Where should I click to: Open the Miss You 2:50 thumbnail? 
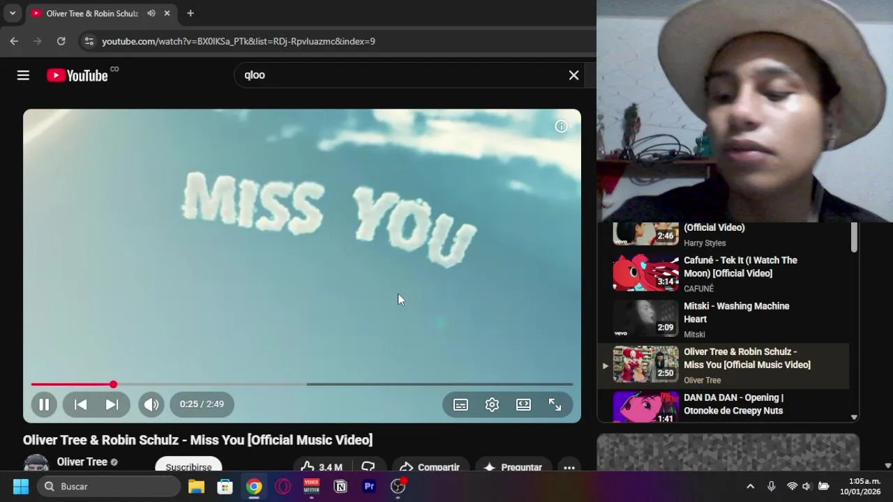pyautogui.click(x=645, y=365)
